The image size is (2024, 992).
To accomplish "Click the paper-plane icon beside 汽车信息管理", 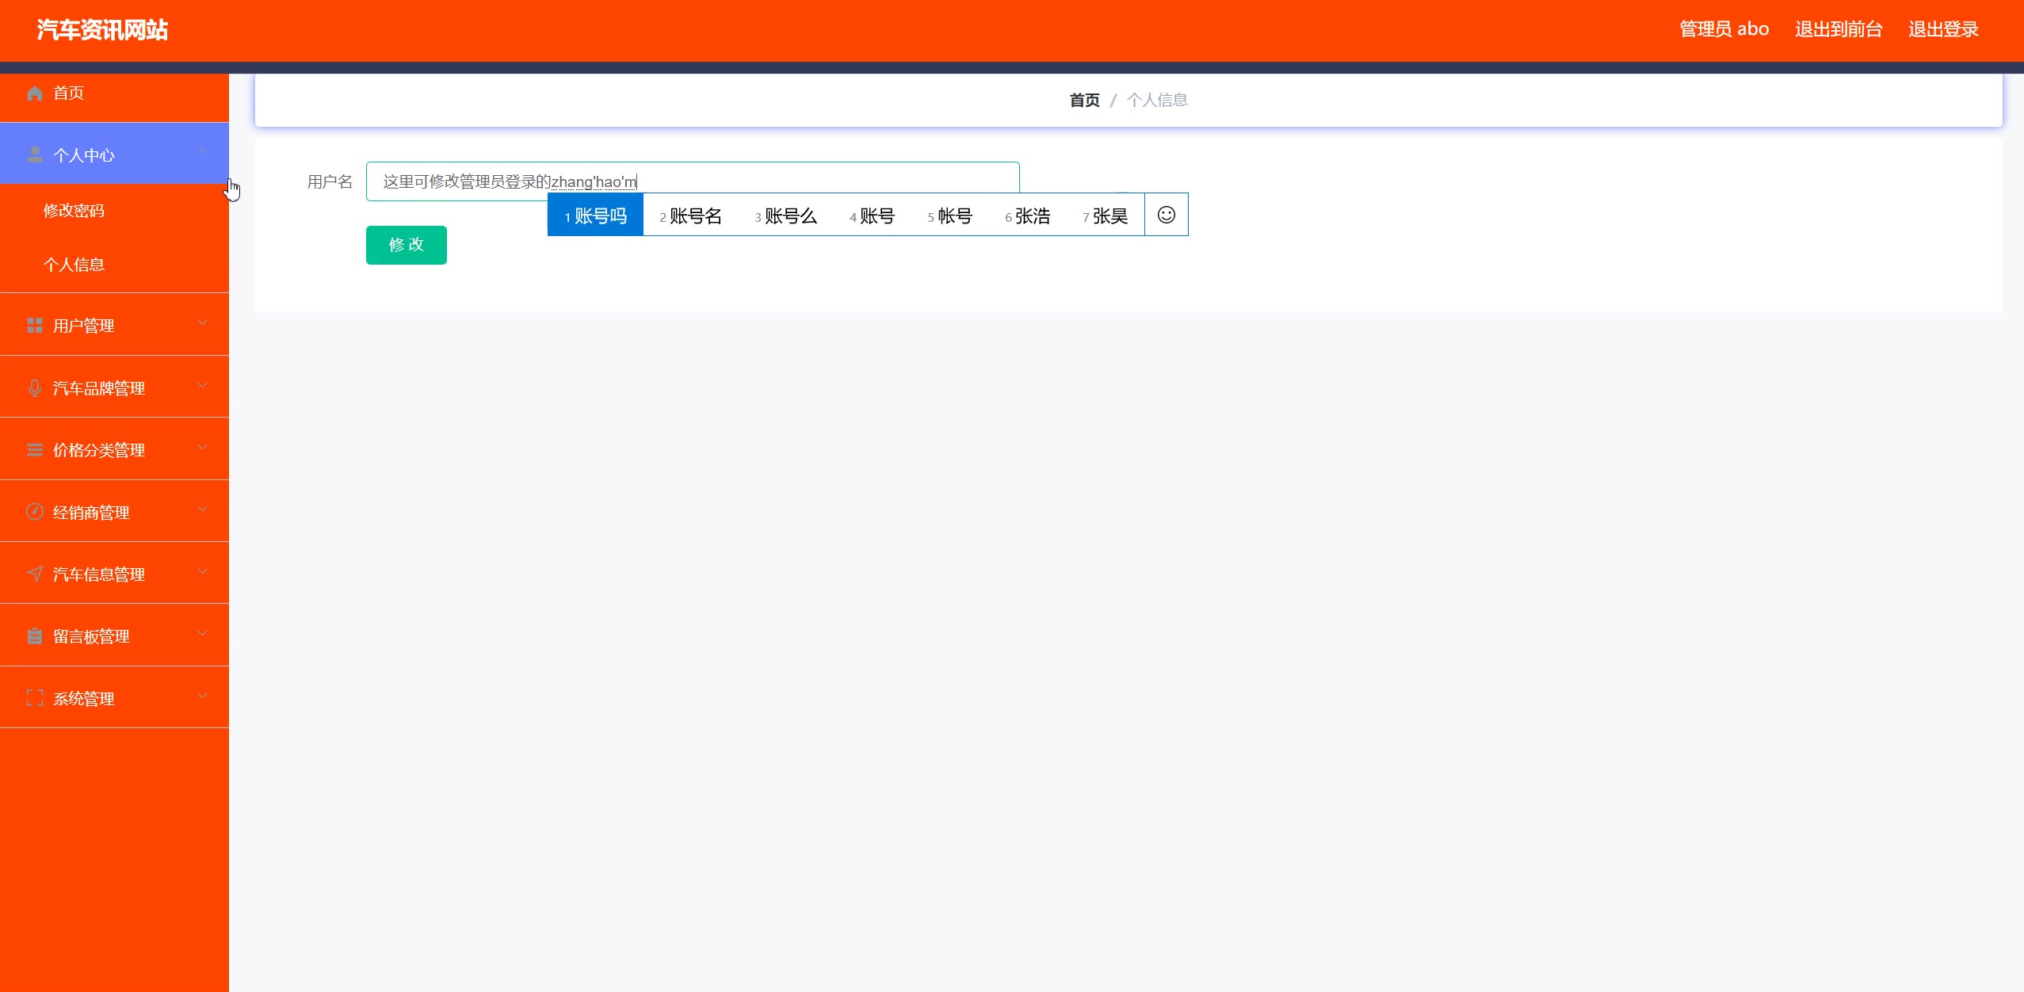I will [x=35, y=574].
